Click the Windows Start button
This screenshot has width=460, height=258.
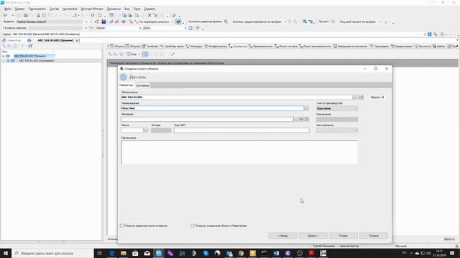[6, 253]
